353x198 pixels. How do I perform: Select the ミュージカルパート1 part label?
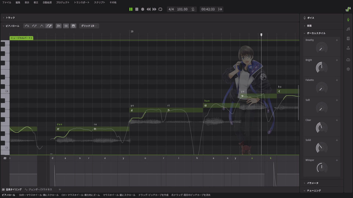(x=21, y=38)
